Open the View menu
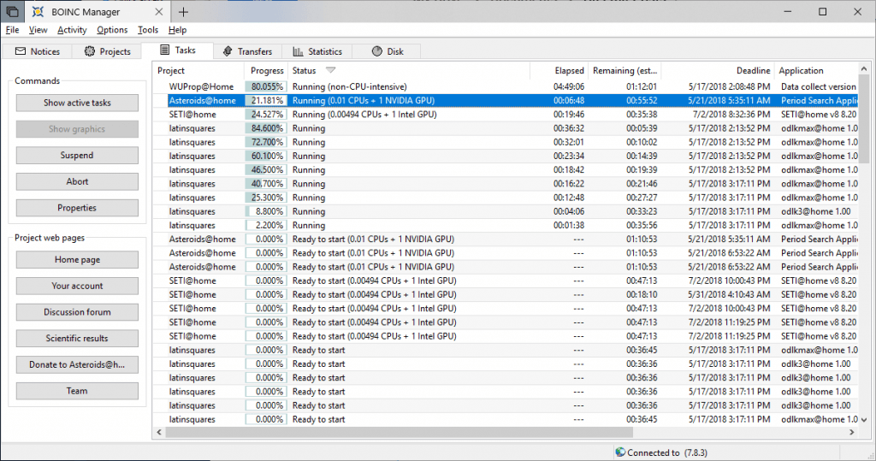876x461 pixels. [x=38, y=30]
